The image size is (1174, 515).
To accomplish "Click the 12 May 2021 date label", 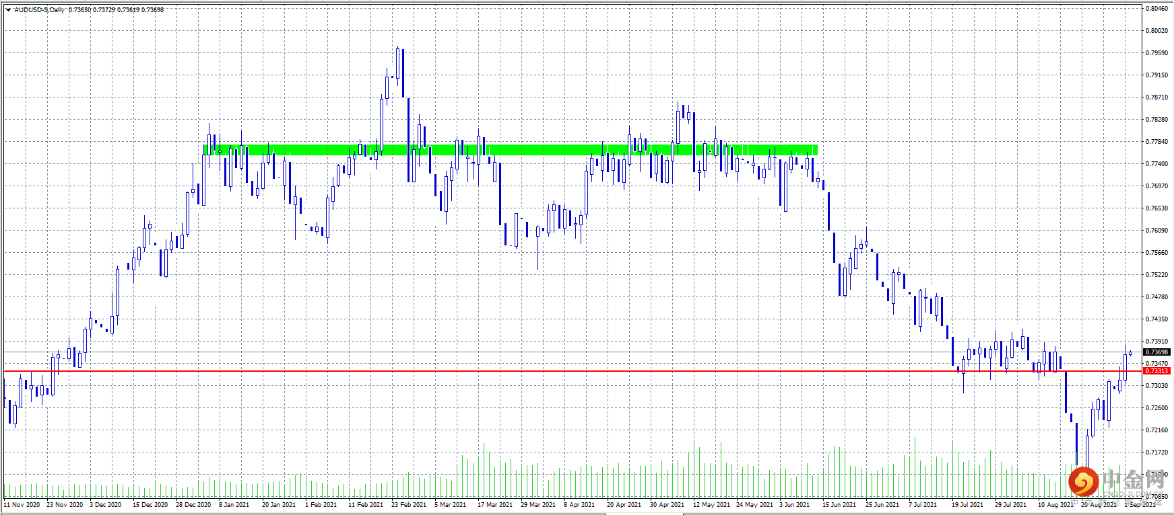I will tap(711, 505).
